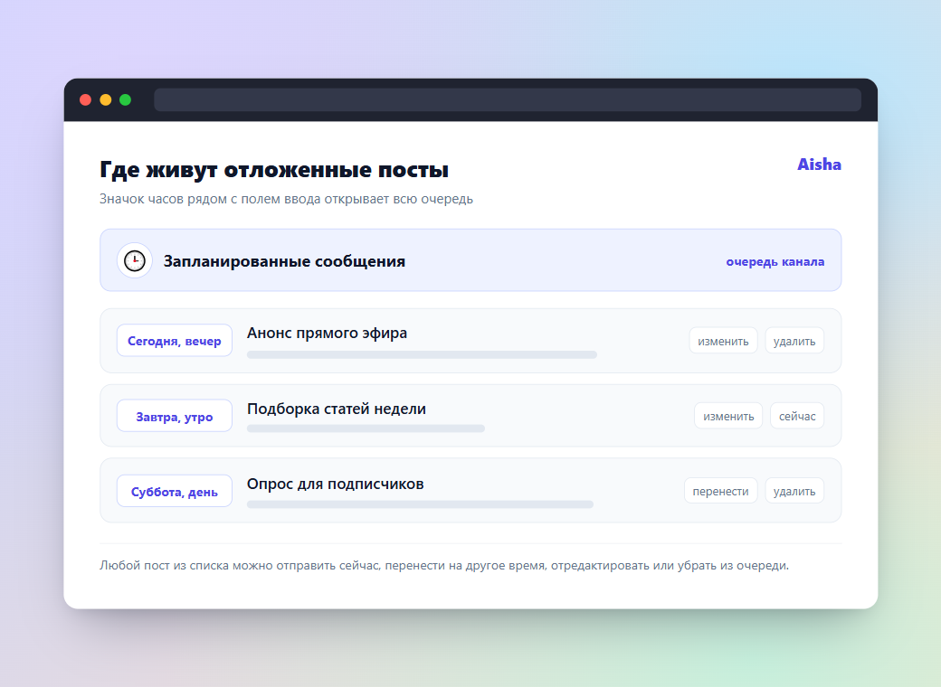941x687 pixels.
Task: Click 'удалить' for Анонс прямого эфира
Action: point(794,341)
